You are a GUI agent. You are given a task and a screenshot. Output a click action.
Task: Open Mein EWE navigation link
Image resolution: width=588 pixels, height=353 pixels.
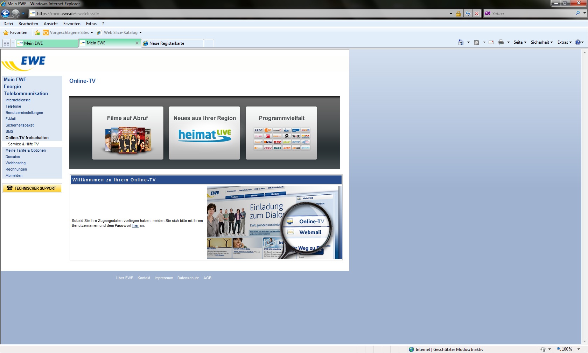coord(15,79)
